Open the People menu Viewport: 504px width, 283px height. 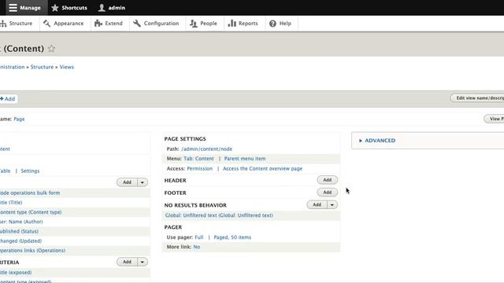203,24
